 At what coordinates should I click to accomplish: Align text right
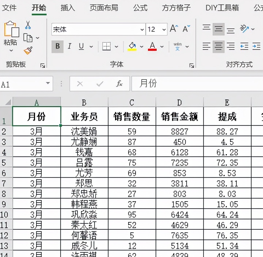pyautogui.click(x=230, y=46)
